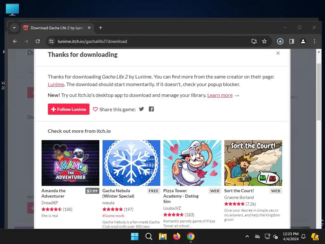Install app icon in the address bar

tap(254, 41)
